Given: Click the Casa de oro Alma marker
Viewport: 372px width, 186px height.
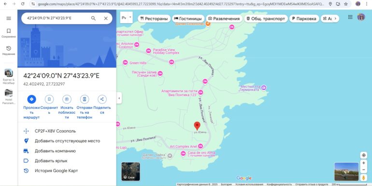Looking at the screenshot, I should [x=183, y=154].
